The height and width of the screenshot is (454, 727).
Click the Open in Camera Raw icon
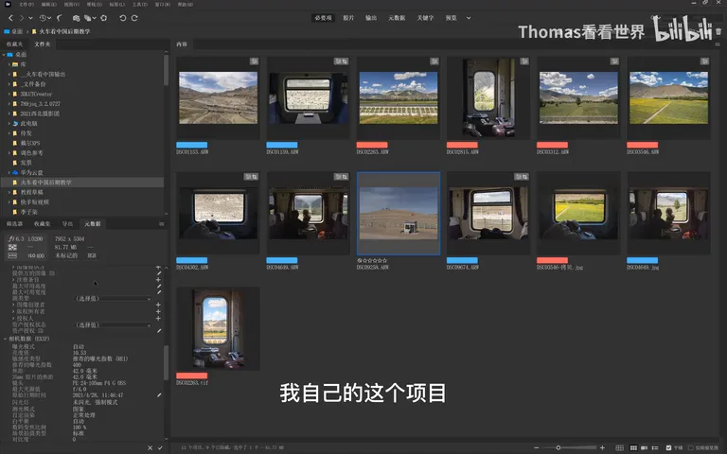(104, 18)
